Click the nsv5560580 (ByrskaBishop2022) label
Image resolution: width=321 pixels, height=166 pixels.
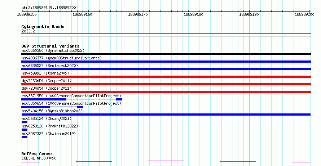click(53, 50)
